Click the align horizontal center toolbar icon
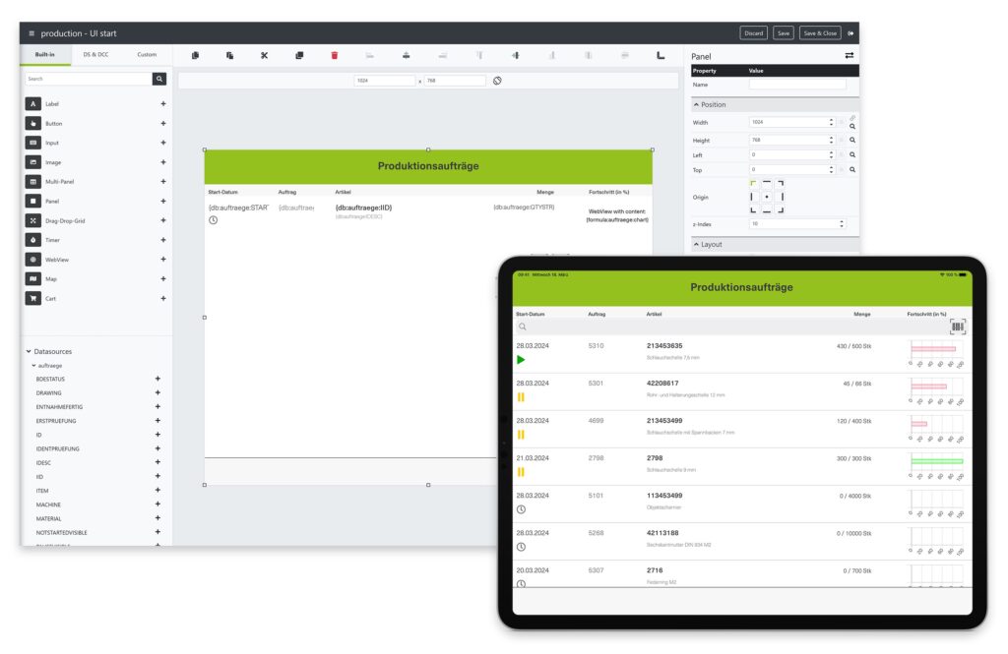 pos(407,56)
